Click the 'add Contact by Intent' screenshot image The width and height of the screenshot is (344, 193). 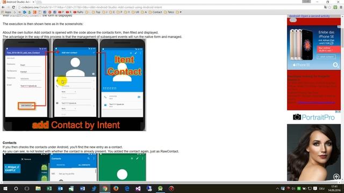[74, 85]
